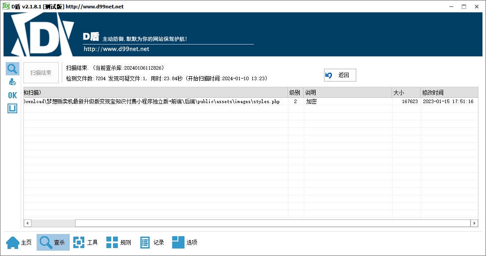Minimize the D盾 window
486x256 pixels.
(451, 7)
